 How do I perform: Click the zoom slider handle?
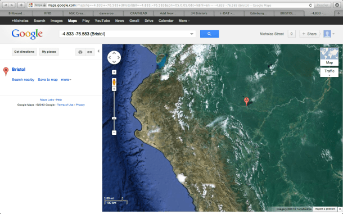pos(114,119)
